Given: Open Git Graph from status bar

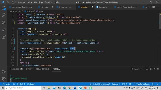Looking at the screenshot, I should tap(31, 84).
